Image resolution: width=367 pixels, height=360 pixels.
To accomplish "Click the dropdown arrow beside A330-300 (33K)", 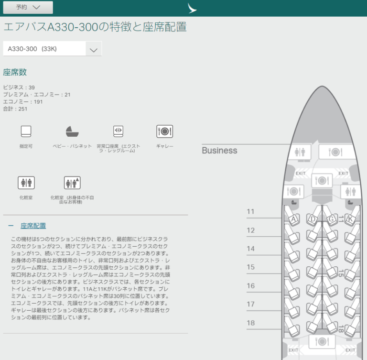I will [x=94, y=49].
